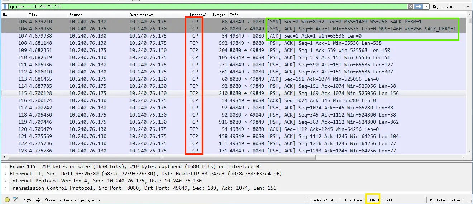473x204 pixels.
Task: Click length value 592 in packet 108
Action: pyautogui.click(x=223, y=43)
